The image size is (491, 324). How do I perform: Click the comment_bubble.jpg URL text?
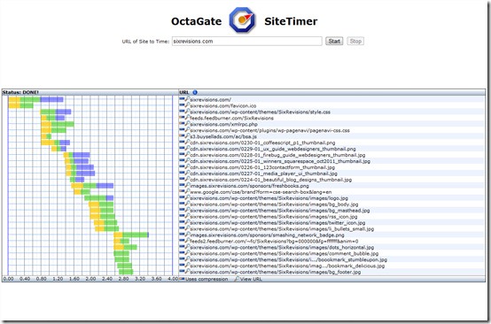coord(284,254)
